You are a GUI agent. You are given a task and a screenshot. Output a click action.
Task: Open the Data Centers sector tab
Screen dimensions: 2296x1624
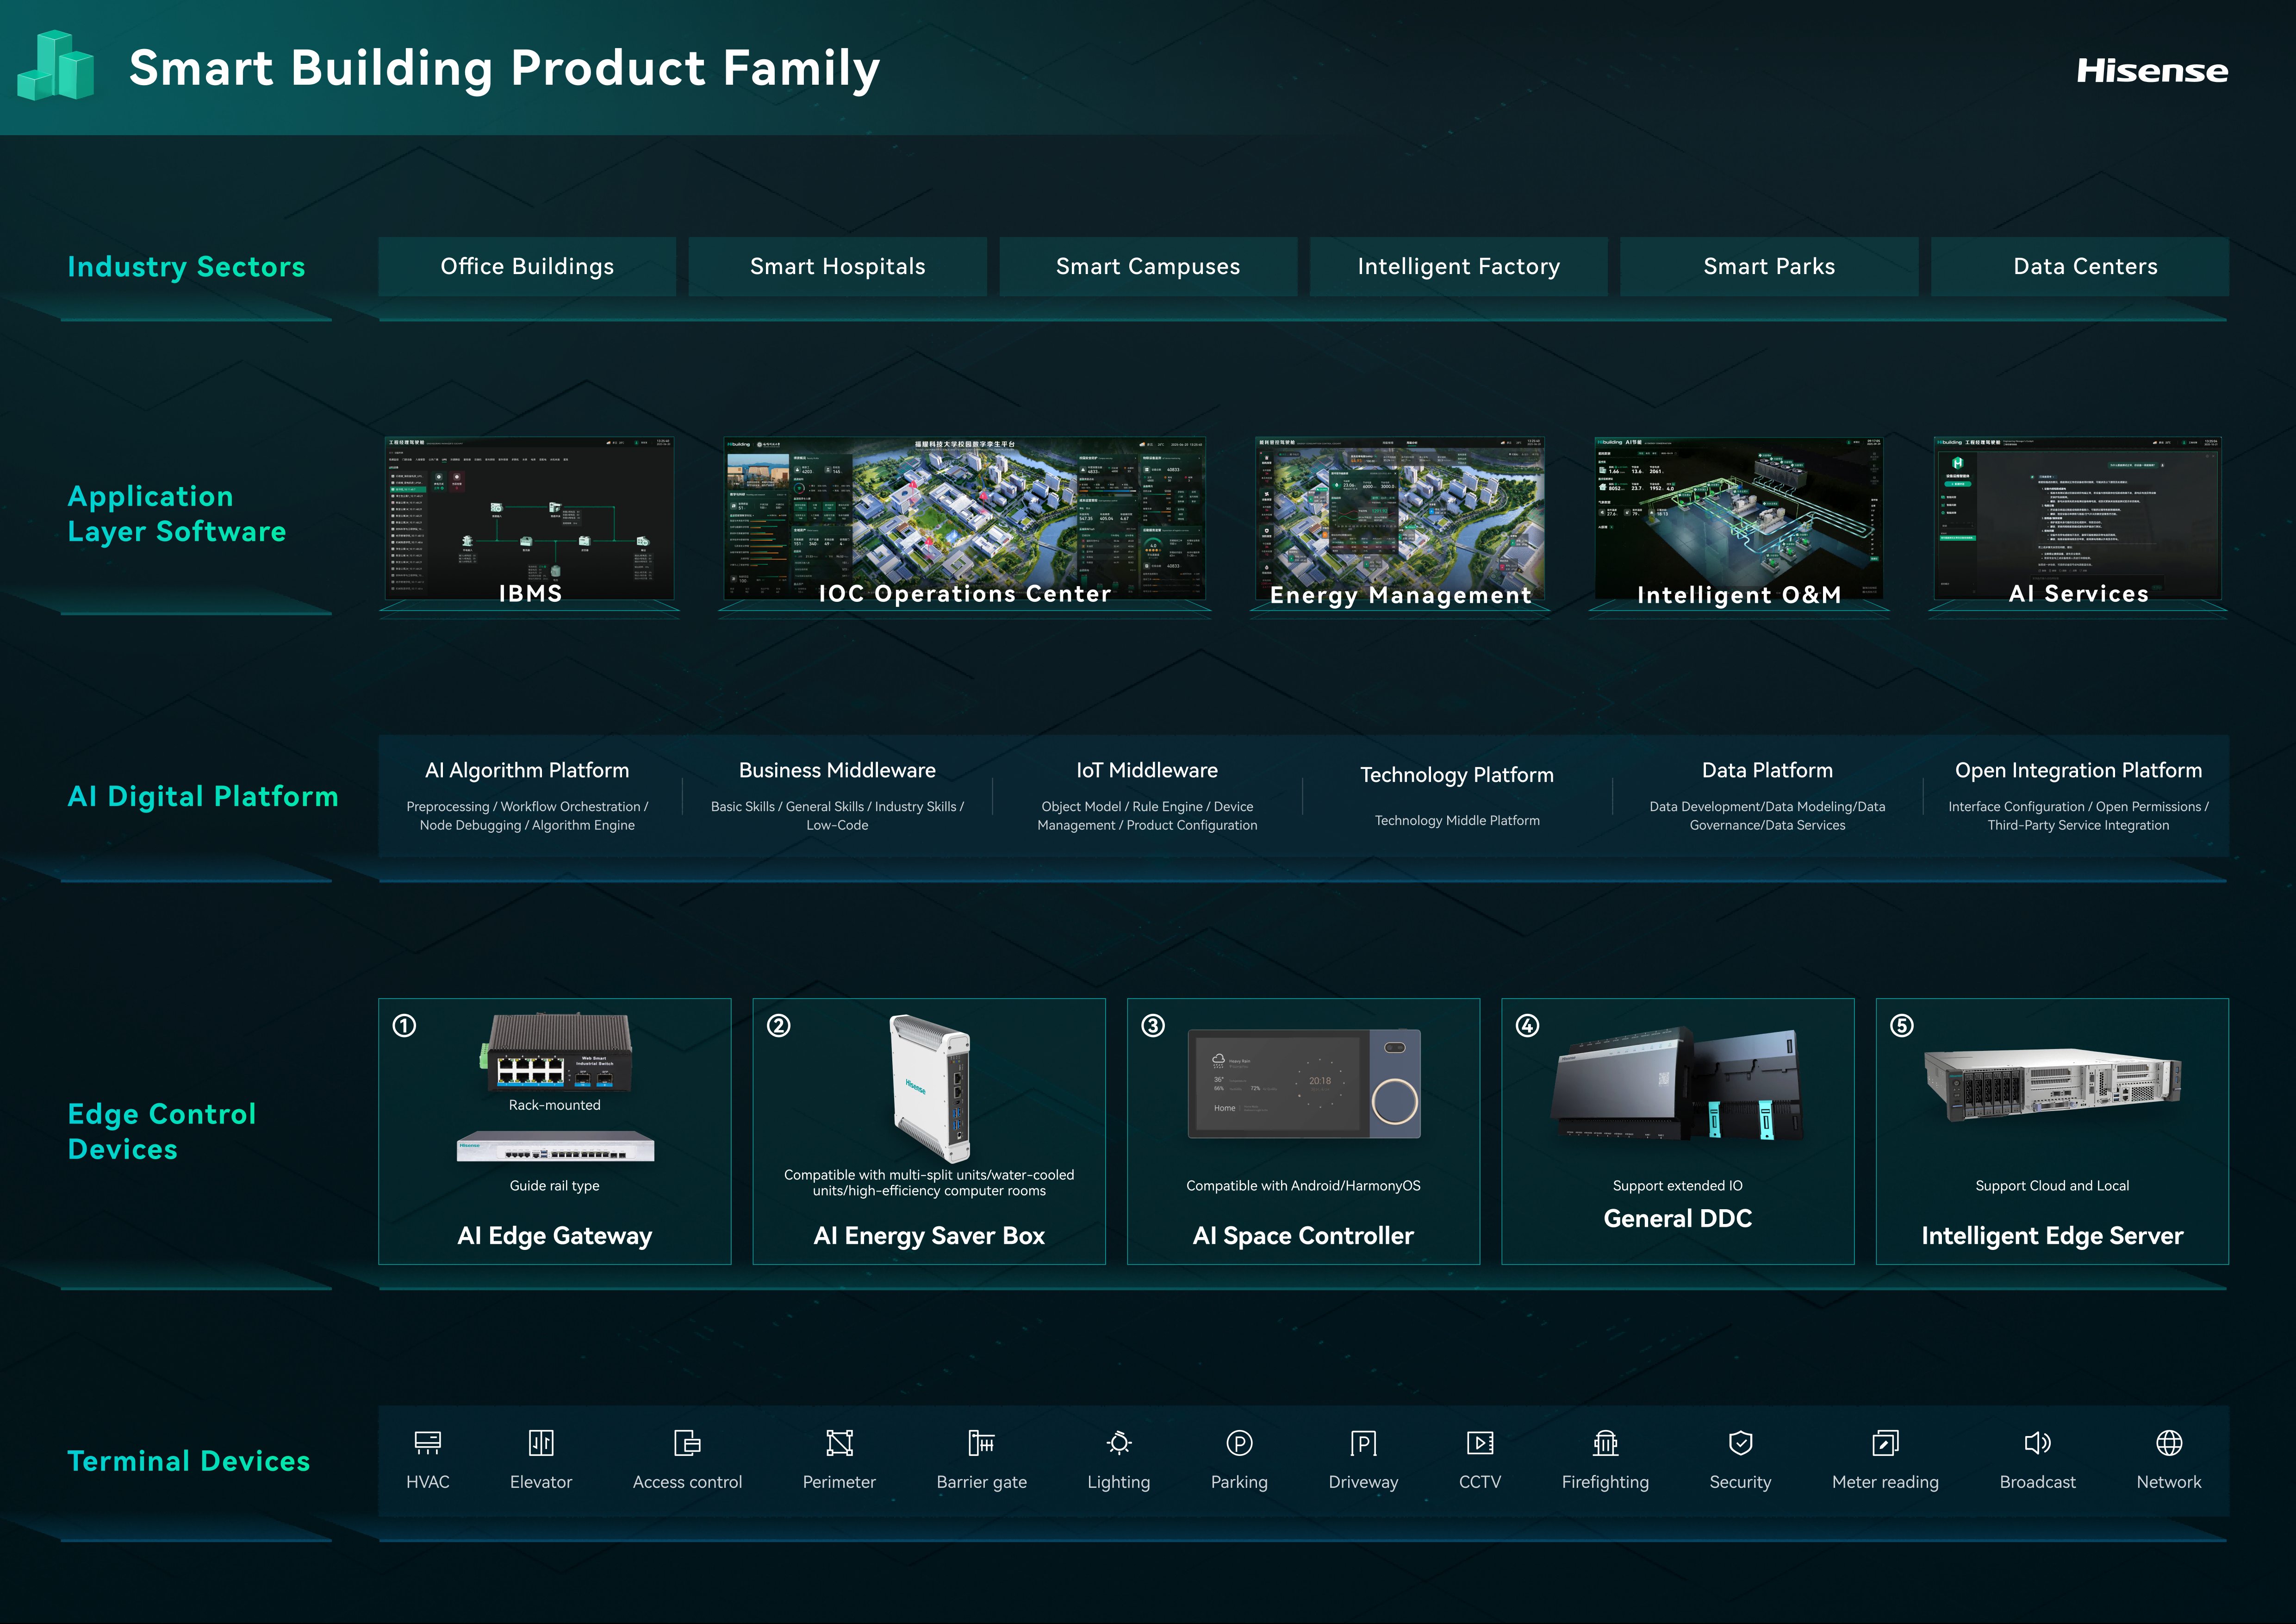[2080, 266]
